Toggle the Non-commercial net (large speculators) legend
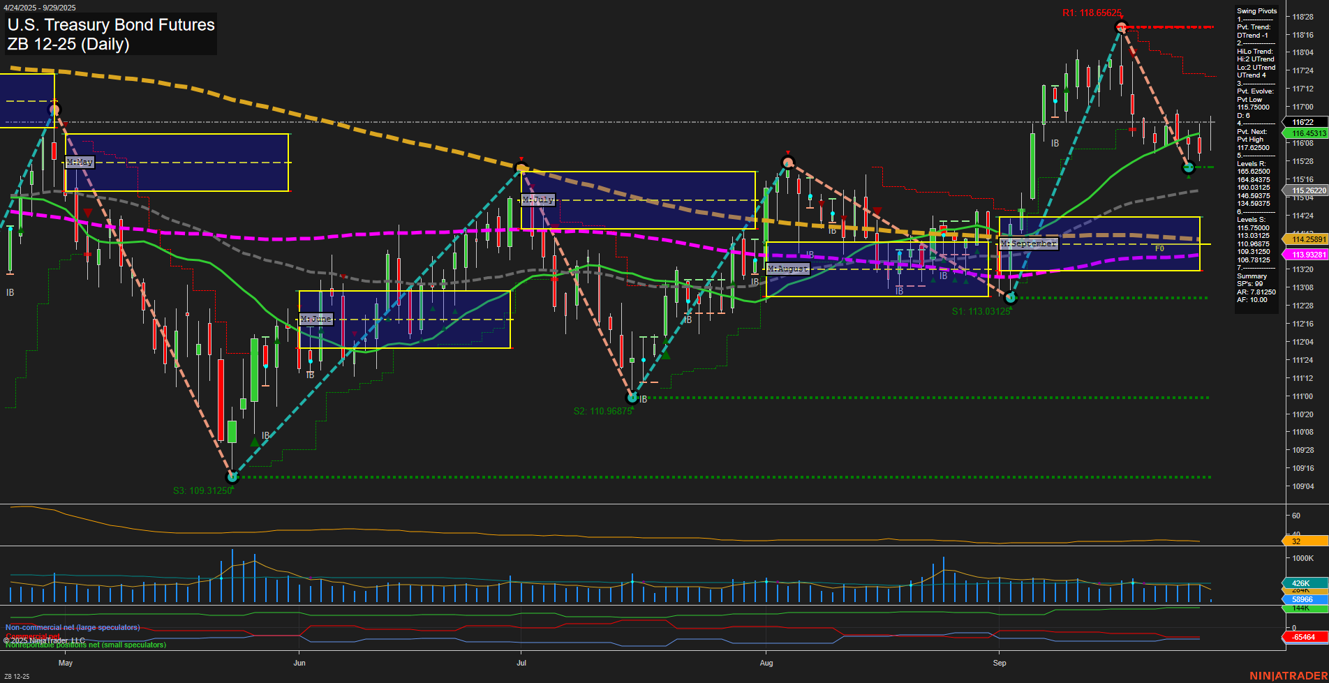Screen dimensions: 1329x683 tap(72, 627)
